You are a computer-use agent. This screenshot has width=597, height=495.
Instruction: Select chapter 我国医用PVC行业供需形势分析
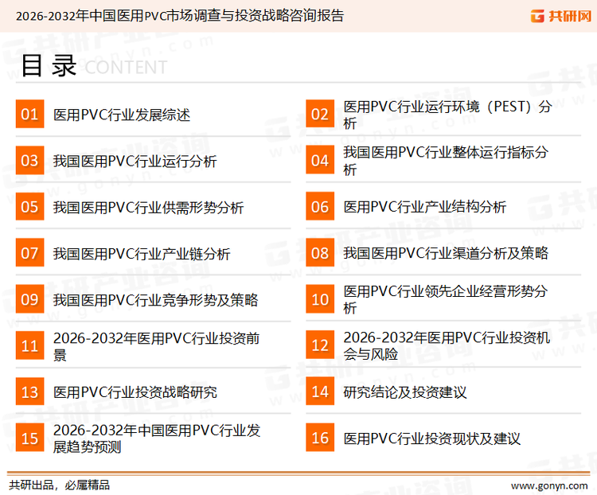click(x=148, y=208)
